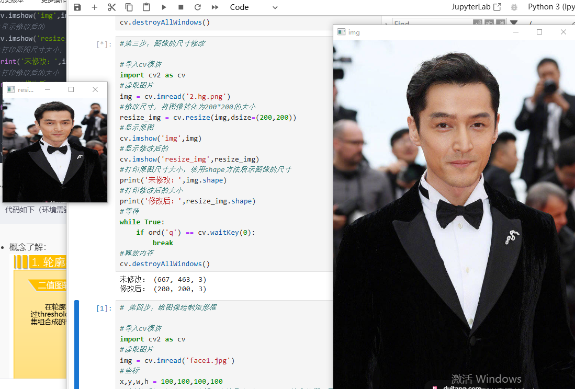Image resolution: width=575 pixels, height=389 pixels.
Task: Click the resize_img window title bar icon
Action: click(10, 89)
